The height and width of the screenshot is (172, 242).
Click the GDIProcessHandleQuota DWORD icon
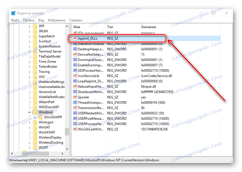75,71
